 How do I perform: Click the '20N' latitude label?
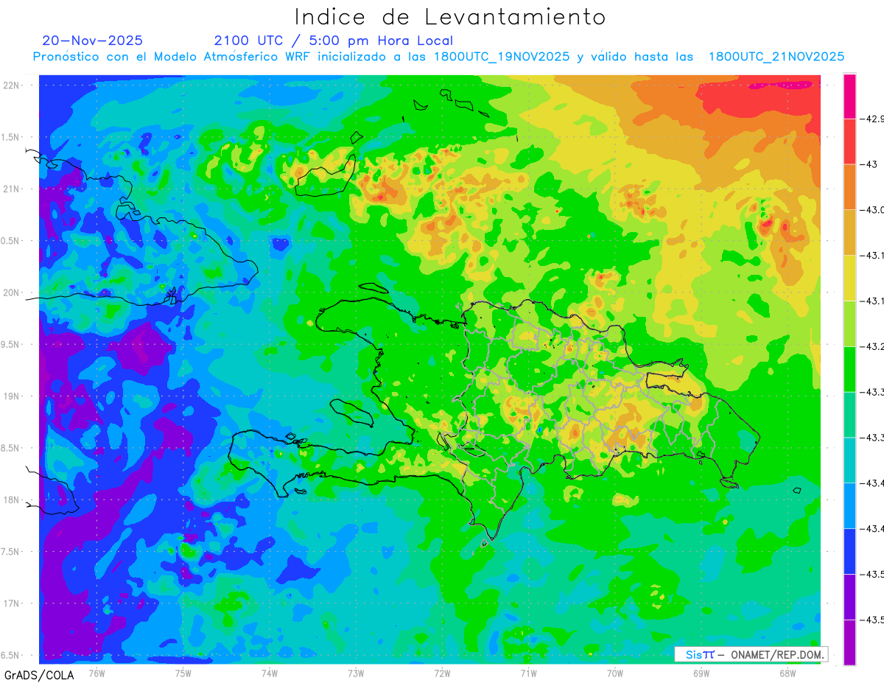click(x=13, y=293)
